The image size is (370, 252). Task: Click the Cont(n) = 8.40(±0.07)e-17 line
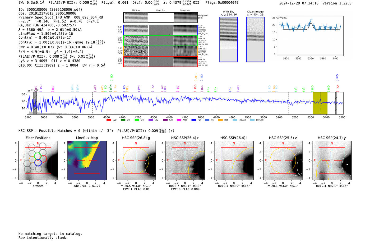tap(45, 38)
